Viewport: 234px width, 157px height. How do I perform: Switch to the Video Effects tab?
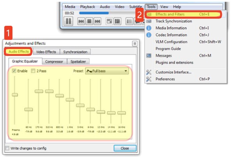pyautogui.click(x=46, y=52)
